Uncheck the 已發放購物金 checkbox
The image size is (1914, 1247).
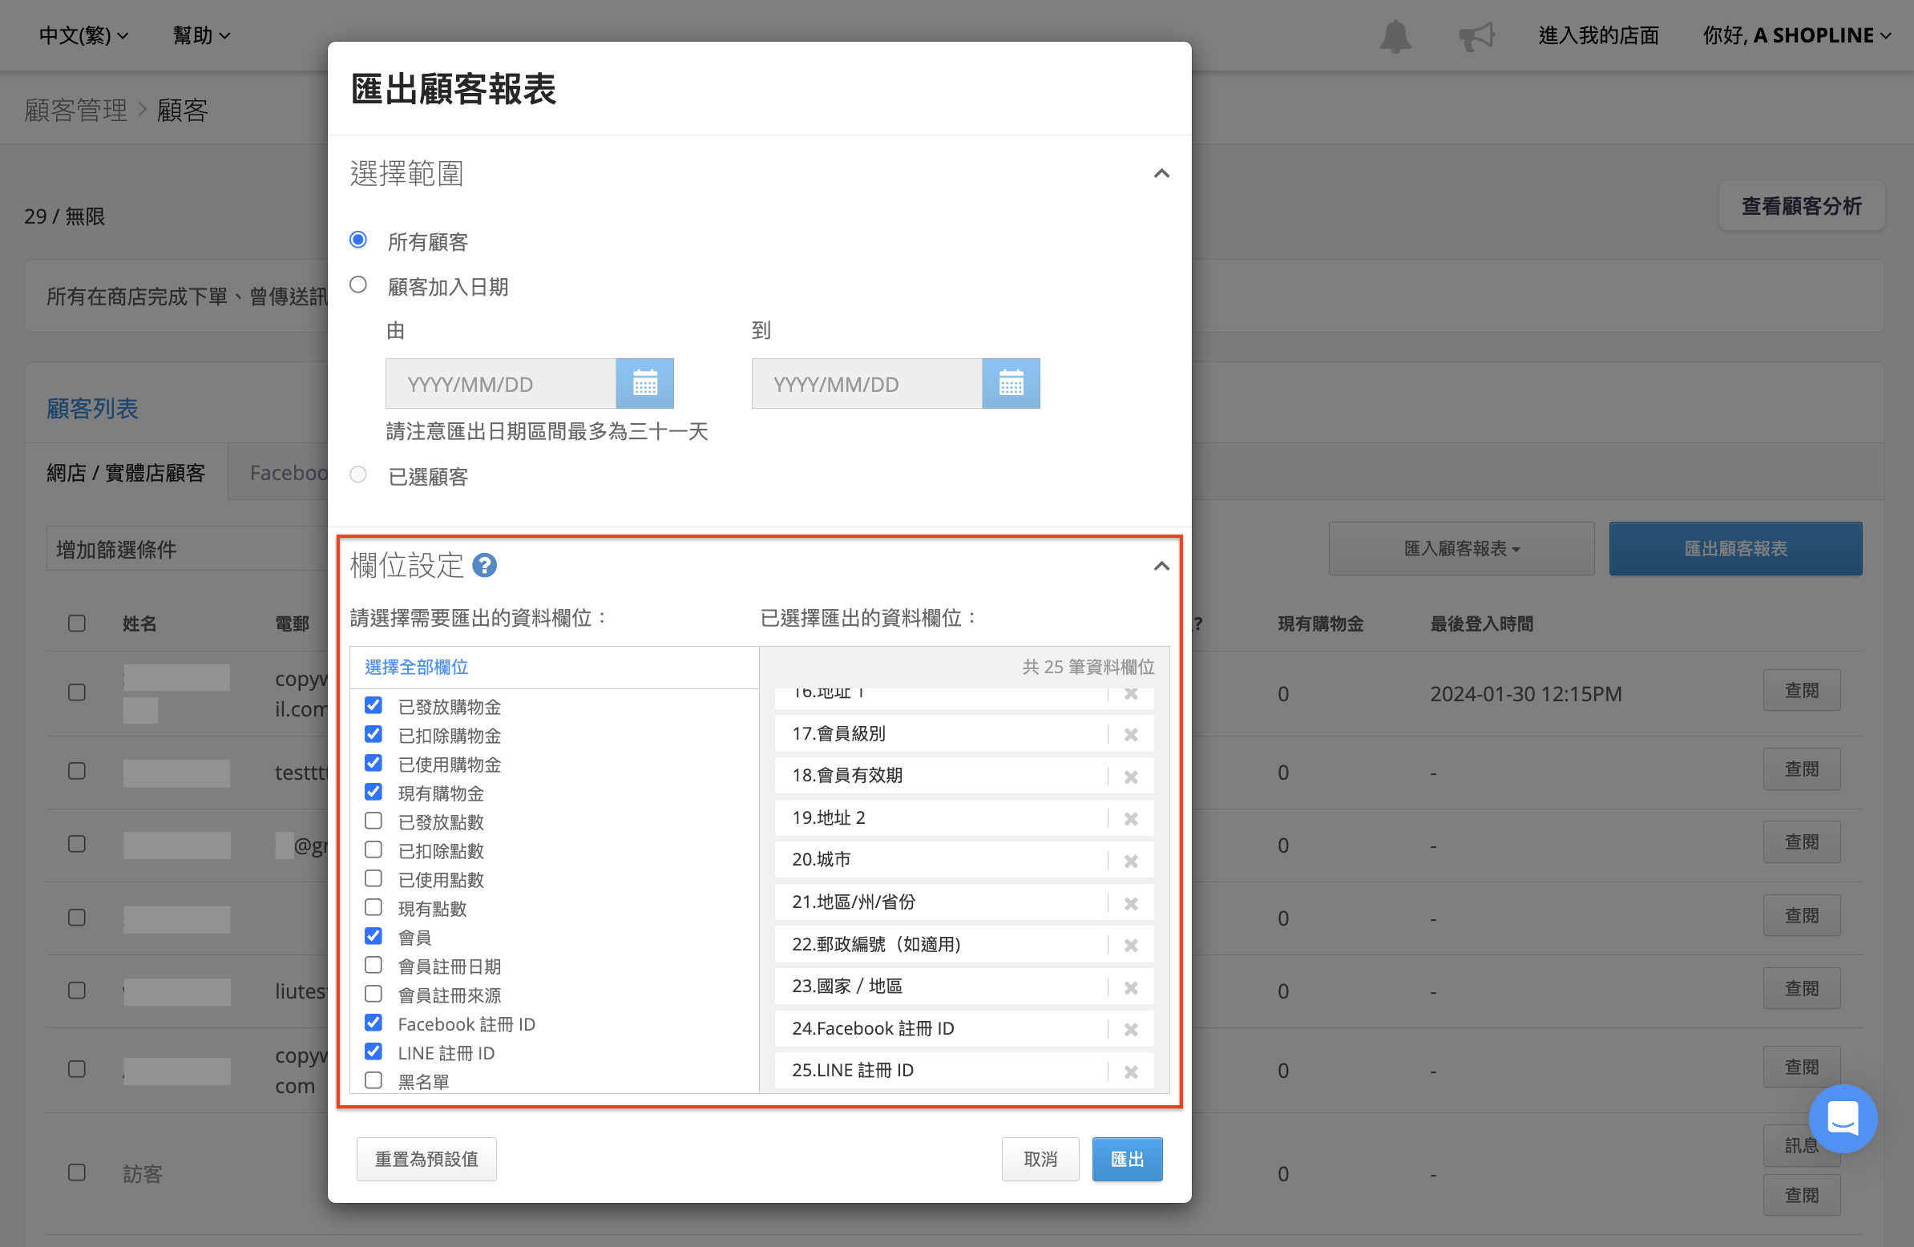click(x=374, y=705)
